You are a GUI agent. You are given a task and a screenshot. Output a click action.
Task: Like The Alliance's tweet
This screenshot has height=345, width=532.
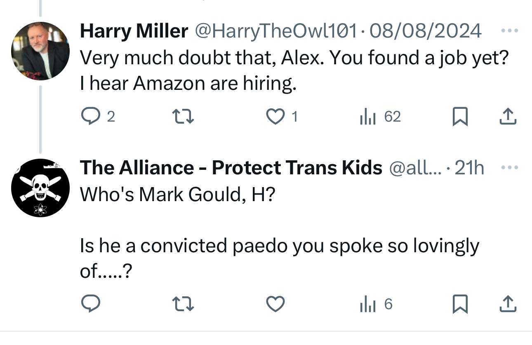click(275, 304)
